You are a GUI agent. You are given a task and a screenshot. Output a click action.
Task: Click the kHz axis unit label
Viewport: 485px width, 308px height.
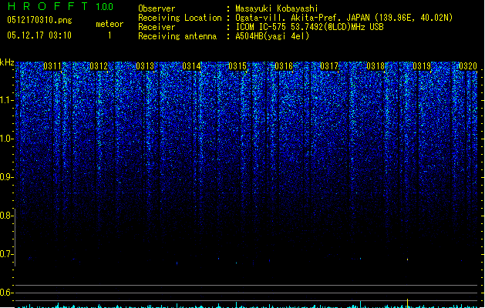[7, 62]
